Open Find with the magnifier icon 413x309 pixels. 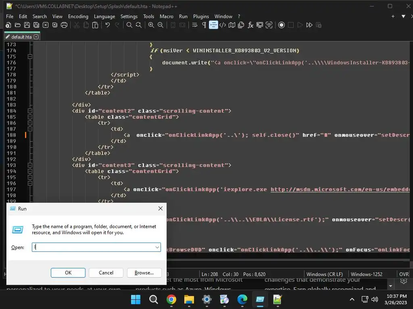(129, 25)
